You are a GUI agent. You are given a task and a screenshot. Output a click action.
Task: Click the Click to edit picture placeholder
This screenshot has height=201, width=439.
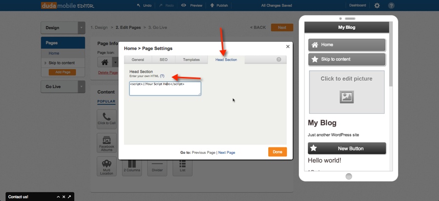(x=347, y=92)
